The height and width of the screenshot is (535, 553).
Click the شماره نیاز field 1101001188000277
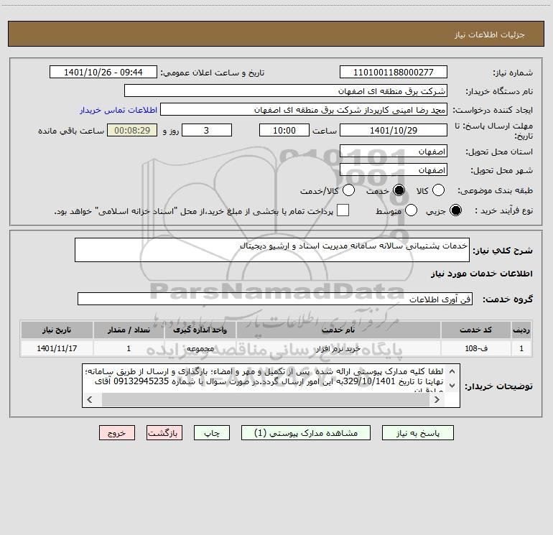click(394, 72)
